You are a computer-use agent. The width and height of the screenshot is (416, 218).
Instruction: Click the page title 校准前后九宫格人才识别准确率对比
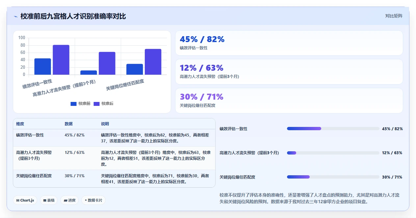pyautogui.click(x=73, y=16)
